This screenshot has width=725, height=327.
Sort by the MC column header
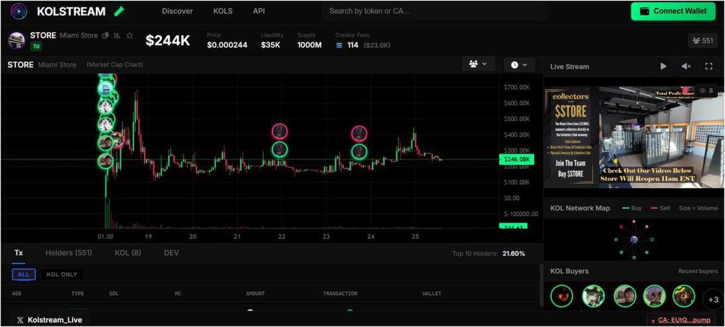click(x=179, y=294)
